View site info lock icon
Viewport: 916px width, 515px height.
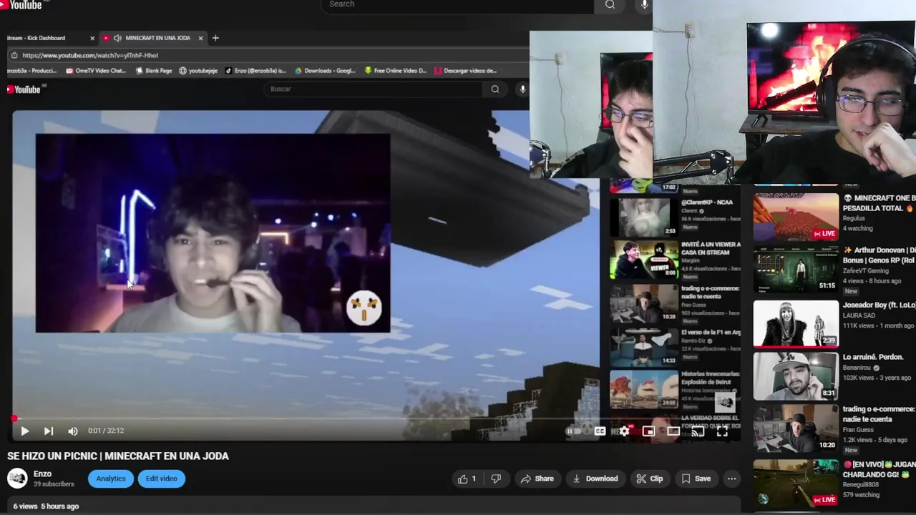pos(14,55)
